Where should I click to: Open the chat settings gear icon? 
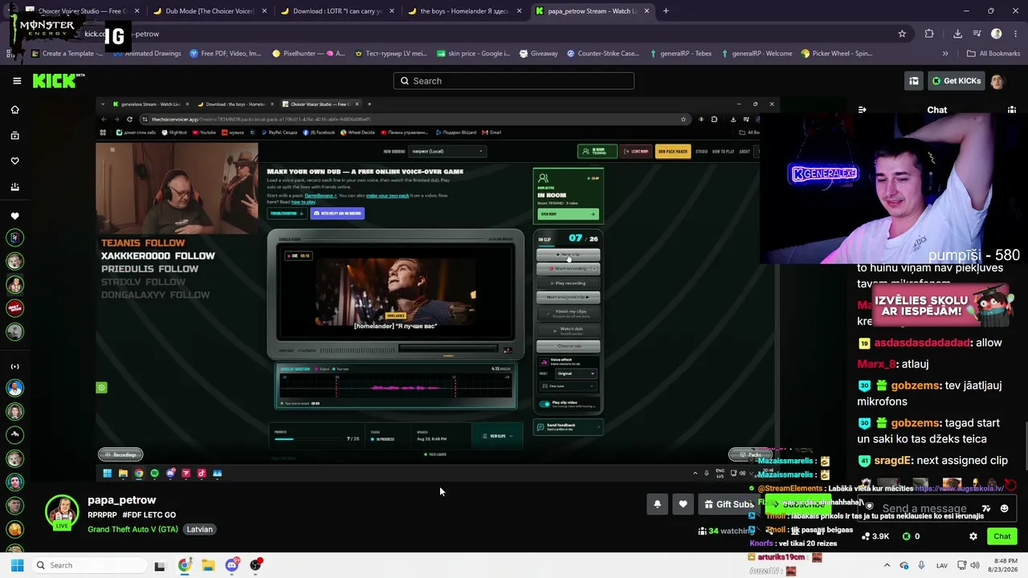point(973,536)
